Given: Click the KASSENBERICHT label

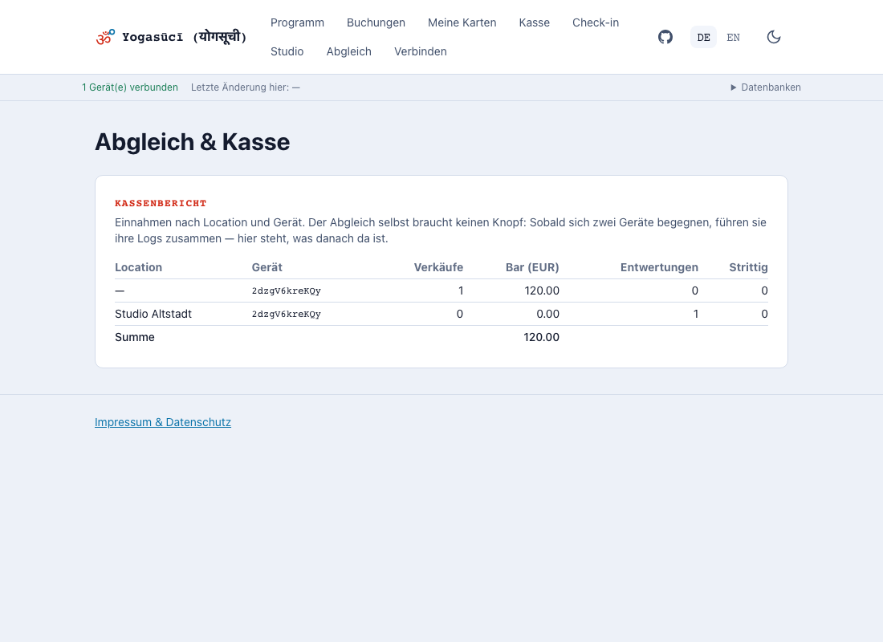Looking at the screenshot, I should (x=161, y=203).
